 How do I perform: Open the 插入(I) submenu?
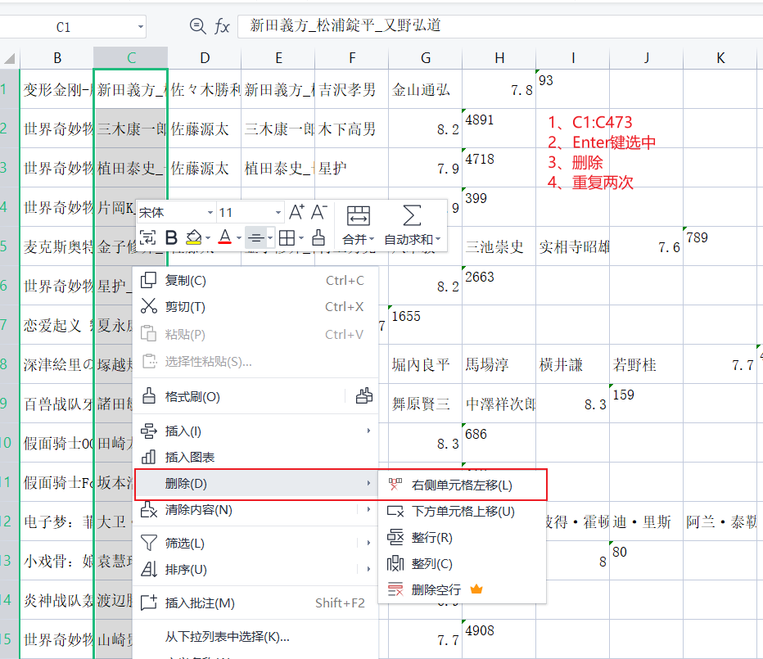click(255, 431)
